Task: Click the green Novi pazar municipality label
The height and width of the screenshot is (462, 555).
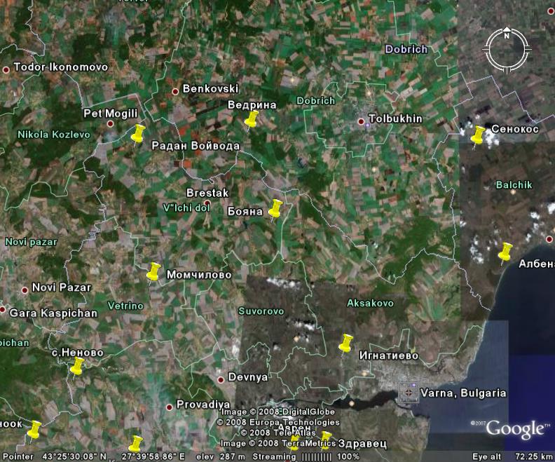Action: pyautogui.click(x=31, y=242)
